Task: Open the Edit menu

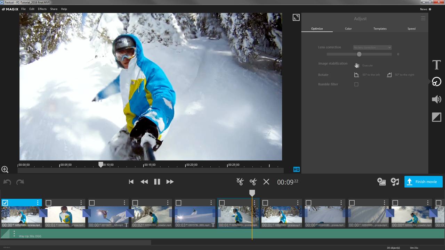Action: point(32,9)
